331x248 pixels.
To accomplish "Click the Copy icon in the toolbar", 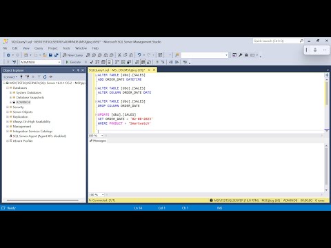I will 126,55.
